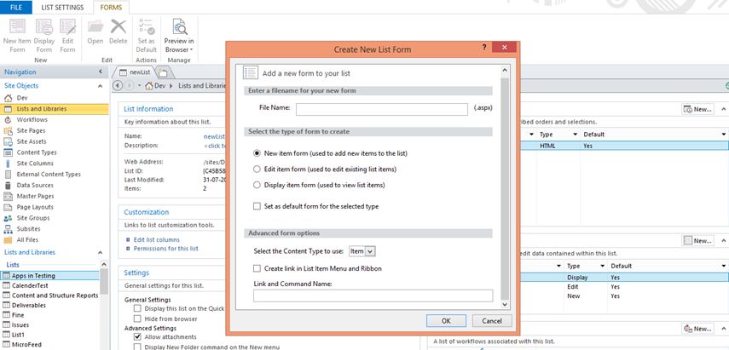The height and width of the screenshot is (350, 729).
Task: Check the Hide from browser option
Action: (x=137, y=318)
